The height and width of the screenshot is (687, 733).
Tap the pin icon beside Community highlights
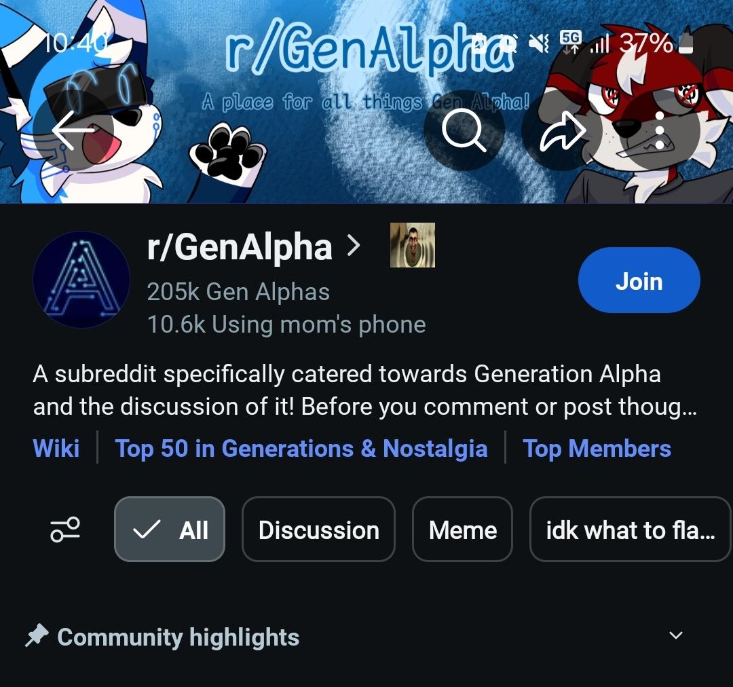[37, 635]
